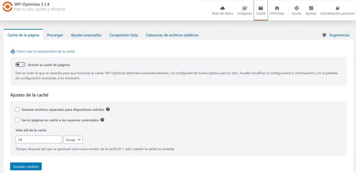This screenshot has height=173, width=356.
Task: Switch to the Precargar tab
Action: tap(55, 35)
